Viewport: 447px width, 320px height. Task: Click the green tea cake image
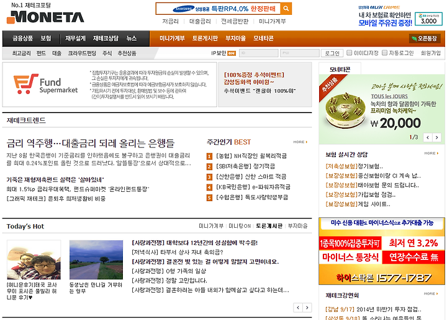coord(346,110)
